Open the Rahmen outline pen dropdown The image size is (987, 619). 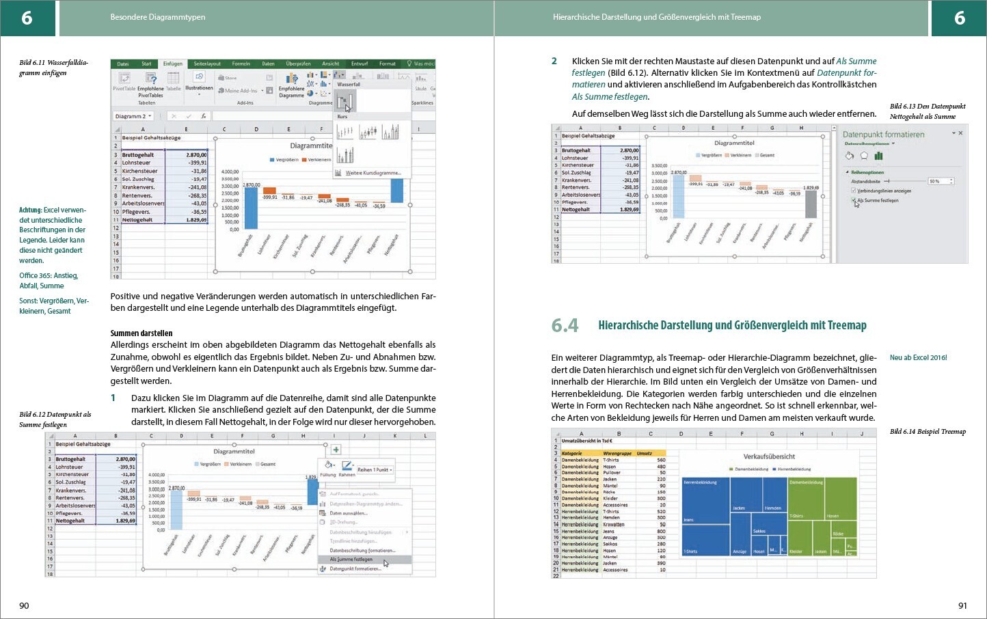[347, 468]
